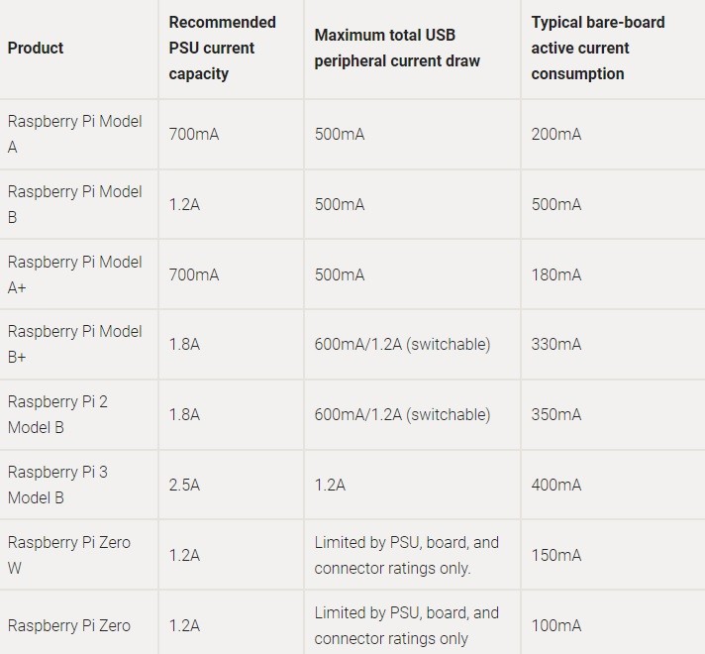Click the Raspberry Pi 3 Model B cell
Viewport: 705px width, 654px height.
click(57, 485)
